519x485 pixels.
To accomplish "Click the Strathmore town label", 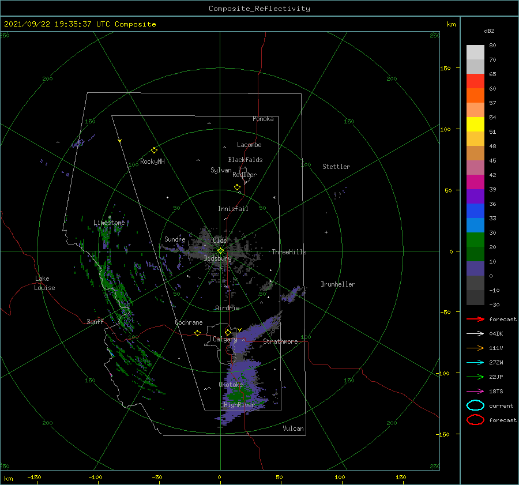I will pos(280,341).
